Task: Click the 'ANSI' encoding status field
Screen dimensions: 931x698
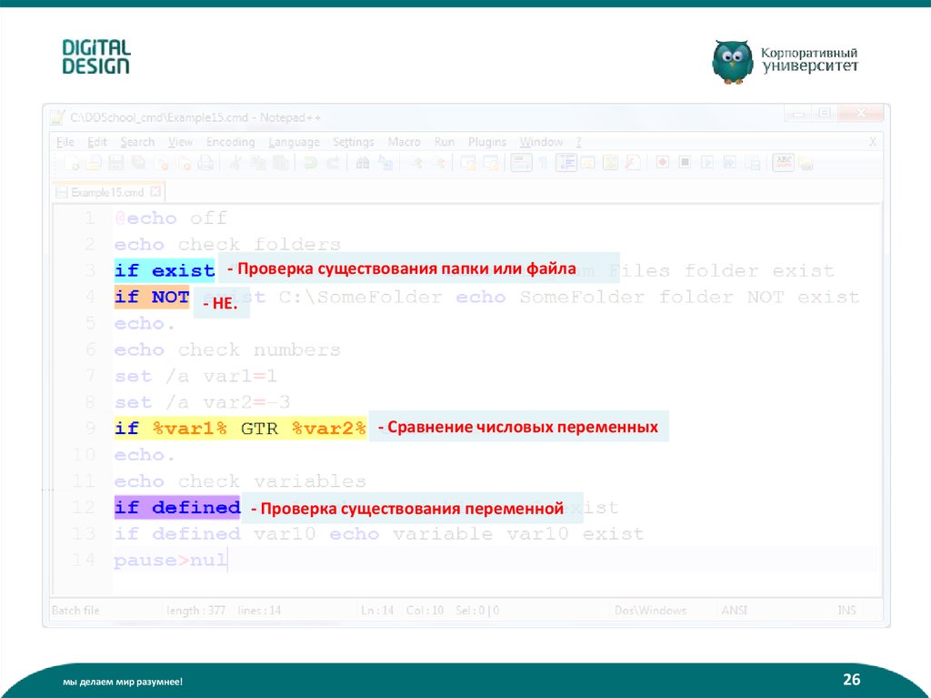Action: 735,611
